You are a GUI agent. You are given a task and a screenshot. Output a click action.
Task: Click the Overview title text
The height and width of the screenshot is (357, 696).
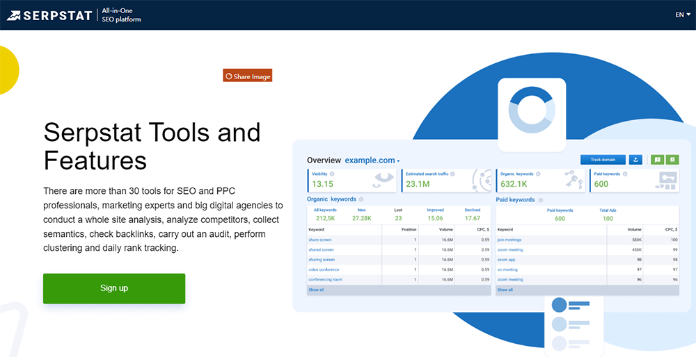tap(324, 160)
